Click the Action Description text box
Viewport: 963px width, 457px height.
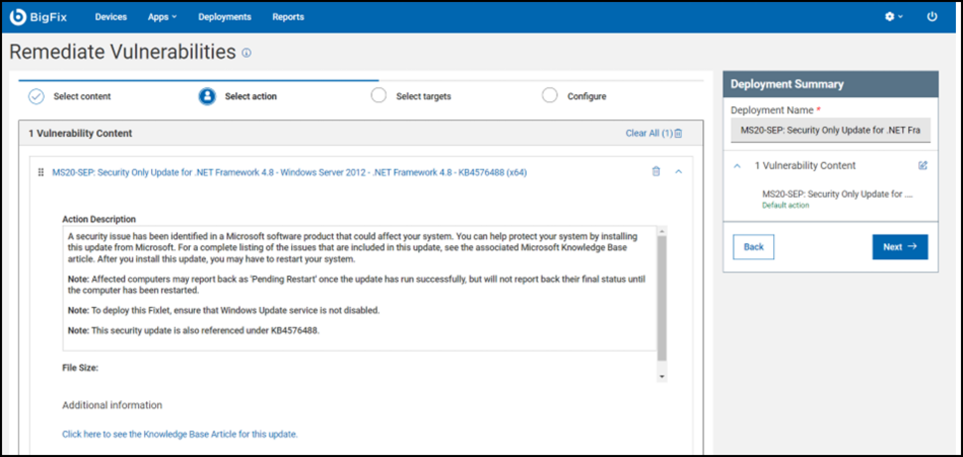click(x=359, y=288)
